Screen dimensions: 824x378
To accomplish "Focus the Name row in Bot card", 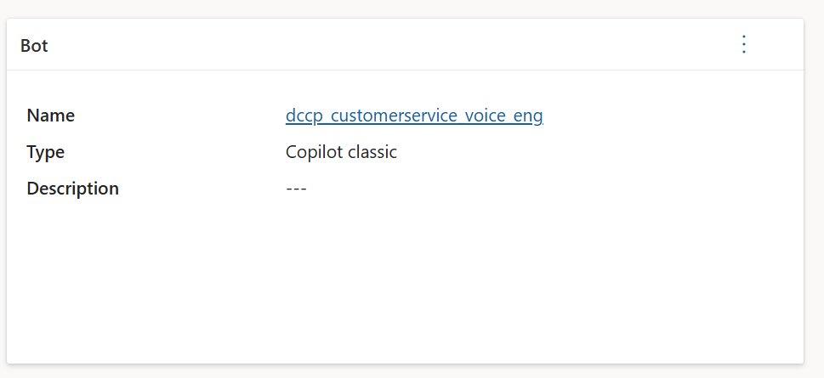I will [405, 116].
